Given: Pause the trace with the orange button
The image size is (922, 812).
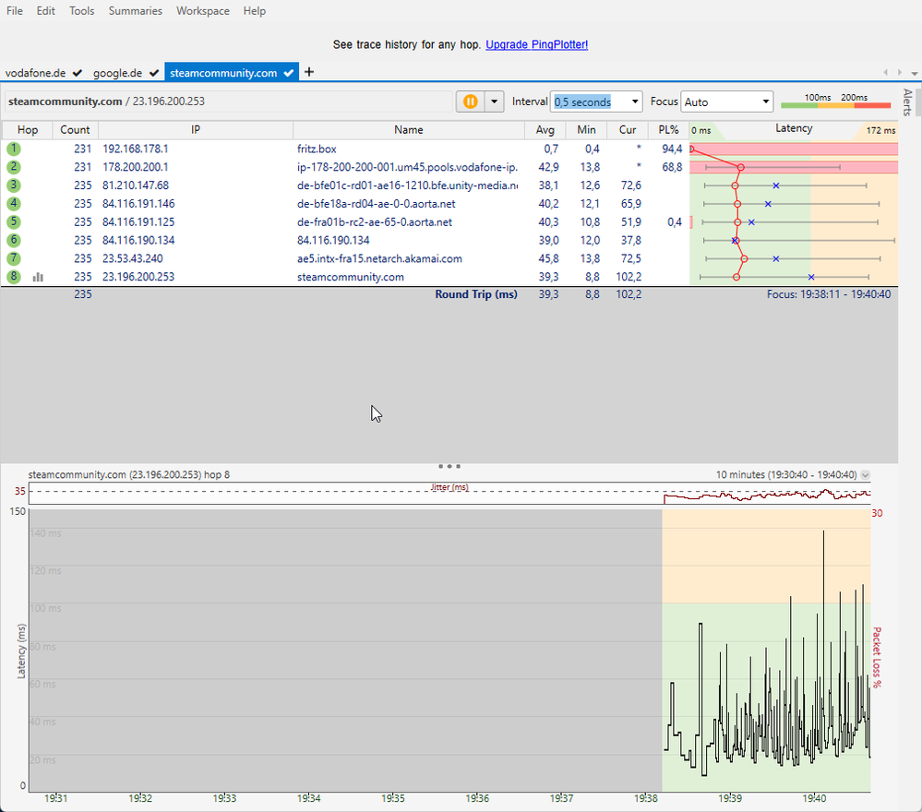Looking at the screenshot, I should (471, 101).
